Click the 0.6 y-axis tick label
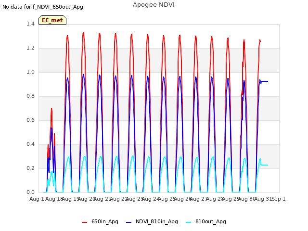Viewport: 308px width, 231px height. point(30,120)
